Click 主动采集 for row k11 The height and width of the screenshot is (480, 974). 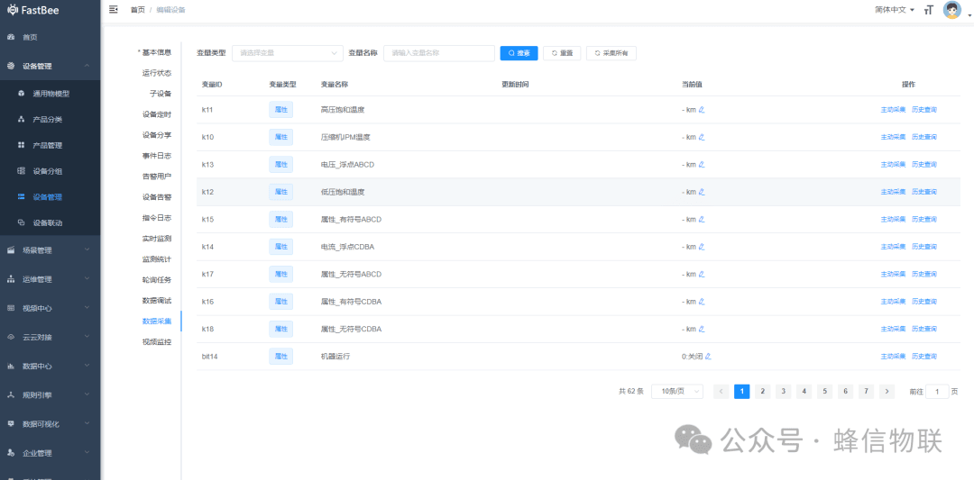point(893,110)
